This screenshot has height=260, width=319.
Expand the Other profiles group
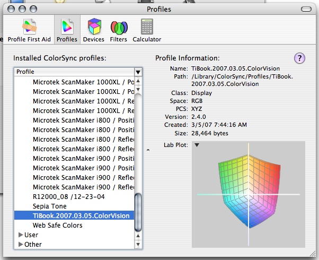(x=21, y=245)
